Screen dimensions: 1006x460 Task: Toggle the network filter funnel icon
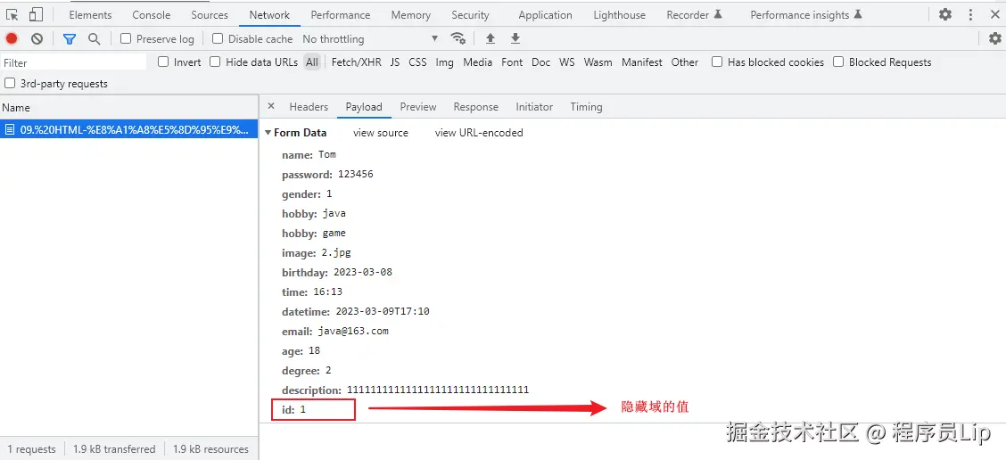pos(70,39)
